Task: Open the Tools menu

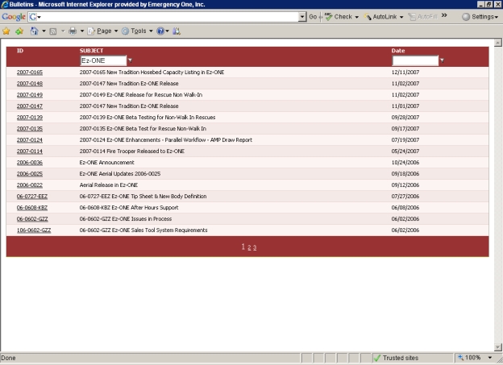Action: point(137,31)
